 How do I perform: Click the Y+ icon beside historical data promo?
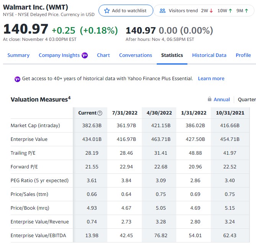pyautogui.click(x=17, y=79)
